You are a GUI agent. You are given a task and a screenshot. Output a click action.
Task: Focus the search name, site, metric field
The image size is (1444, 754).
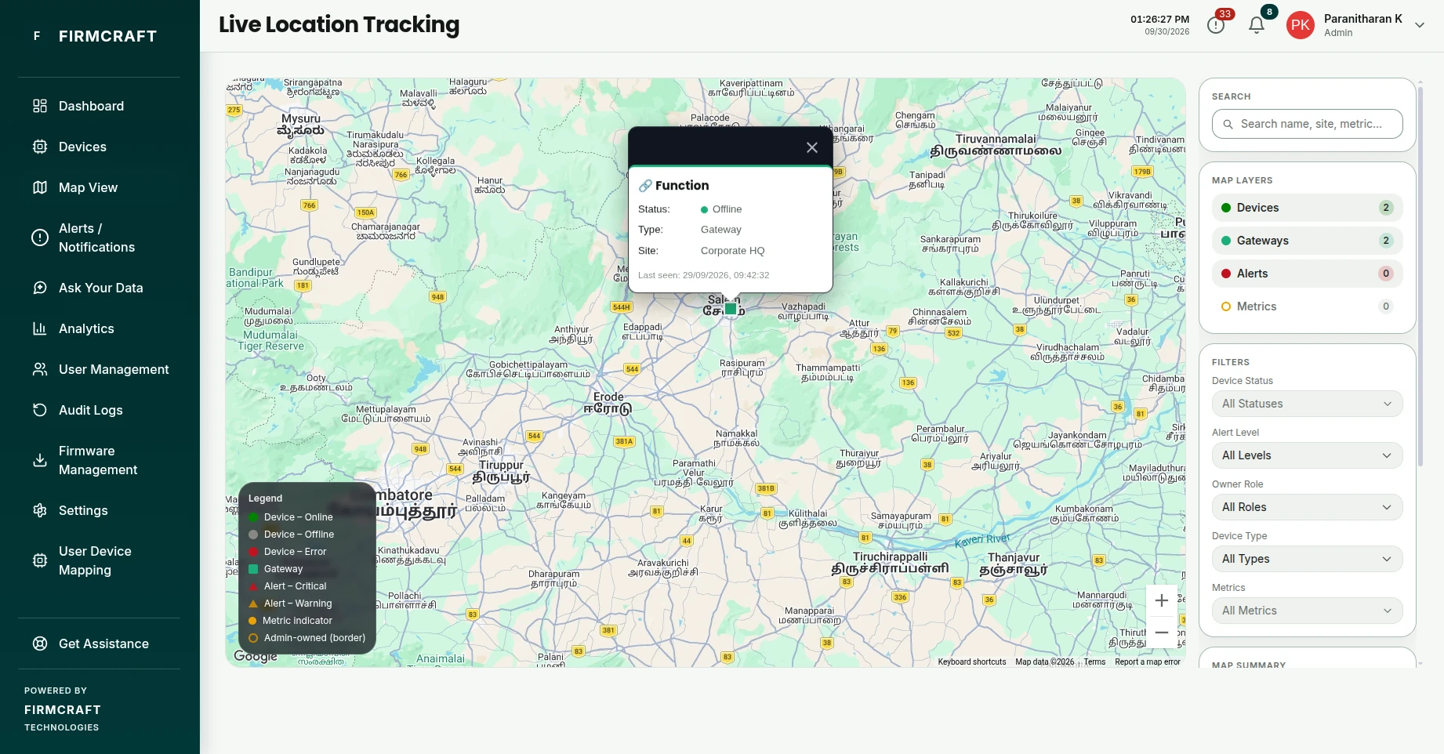(1308, 124)
